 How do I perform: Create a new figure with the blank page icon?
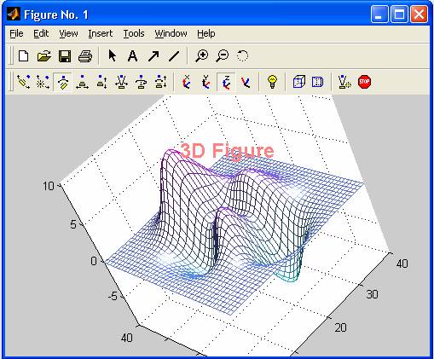coord(24,55)
